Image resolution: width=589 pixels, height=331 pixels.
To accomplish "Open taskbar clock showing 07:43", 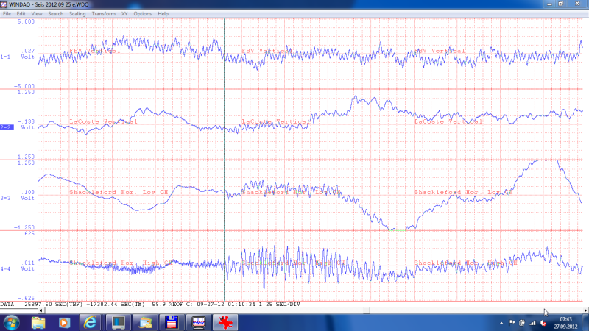I will point(565,323).
